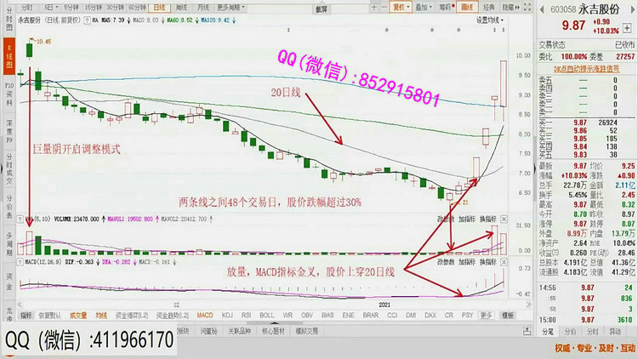The height and width of the screenshot is (359, 638).
Task: Go to next stock arrow
Action: click(634, 7)
